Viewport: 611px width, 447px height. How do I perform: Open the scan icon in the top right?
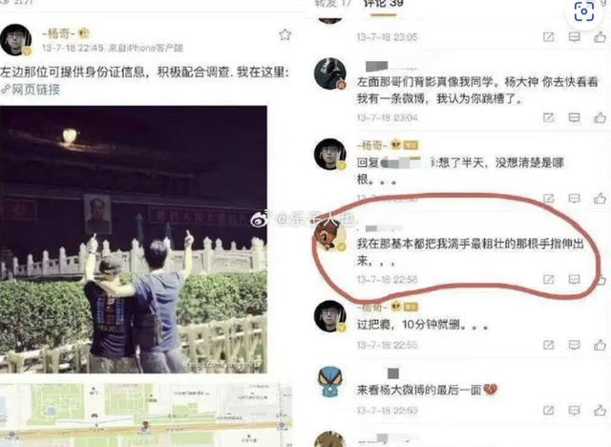pyautogui.click(x=583, y=11)
